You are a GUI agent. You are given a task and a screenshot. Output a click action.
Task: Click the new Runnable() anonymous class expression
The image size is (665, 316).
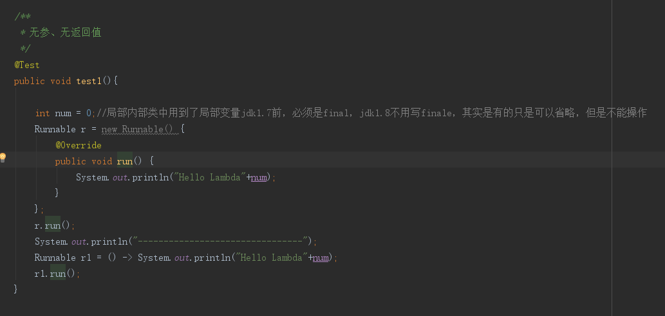point(138,129)
